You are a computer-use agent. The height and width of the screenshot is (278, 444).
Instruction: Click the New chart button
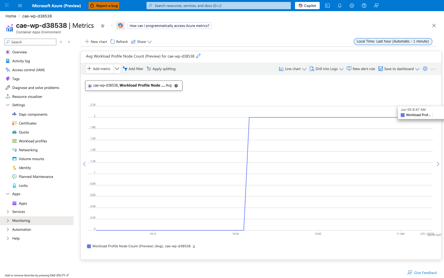96,42
